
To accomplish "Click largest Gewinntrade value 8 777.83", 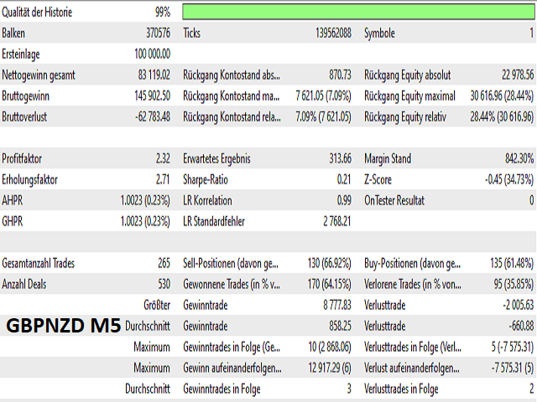I will 337,305.
